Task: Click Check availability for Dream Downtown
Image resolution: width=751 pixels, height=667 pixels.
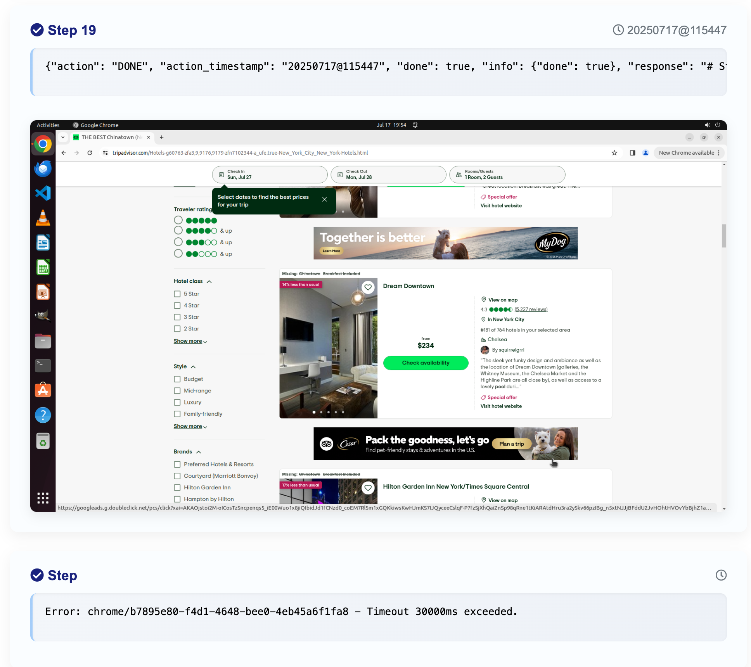Action: tap(426, 363)
